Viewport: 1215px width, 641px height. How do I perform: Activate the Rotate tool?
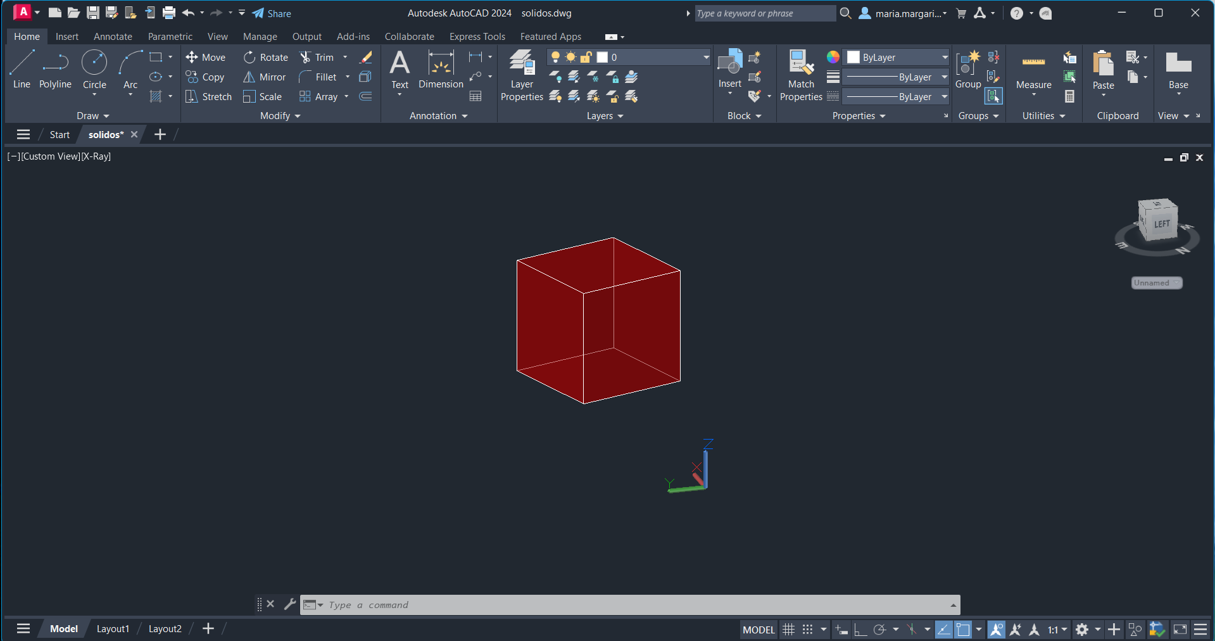(266, 57)
